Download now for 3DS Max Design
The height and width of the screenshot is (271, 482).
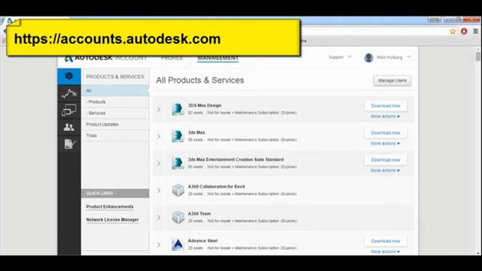(386, 106)
